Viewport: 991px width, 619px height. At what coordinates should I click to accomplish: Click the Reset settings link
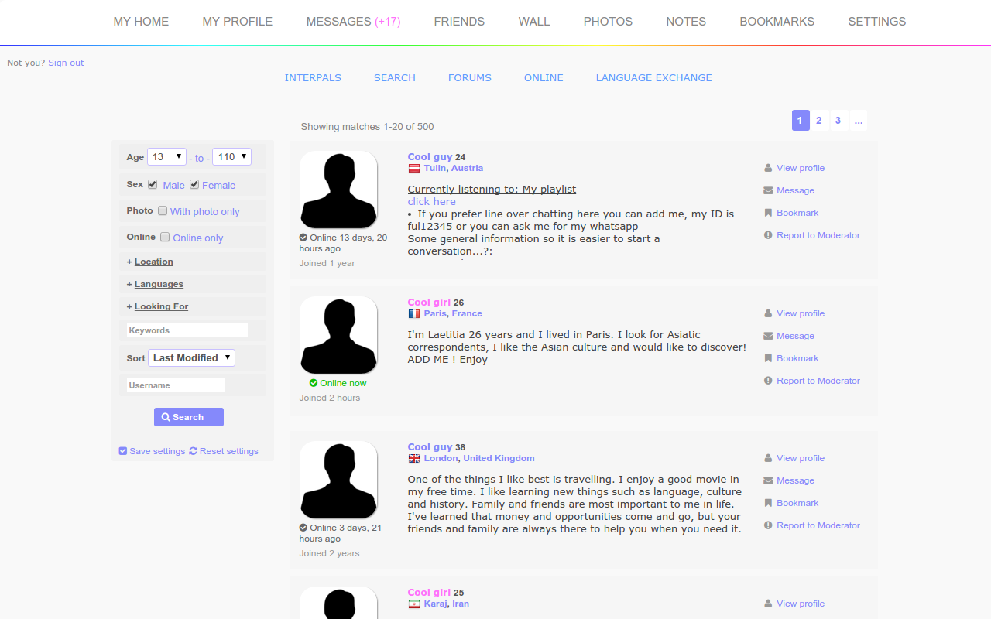pos(229,451)
